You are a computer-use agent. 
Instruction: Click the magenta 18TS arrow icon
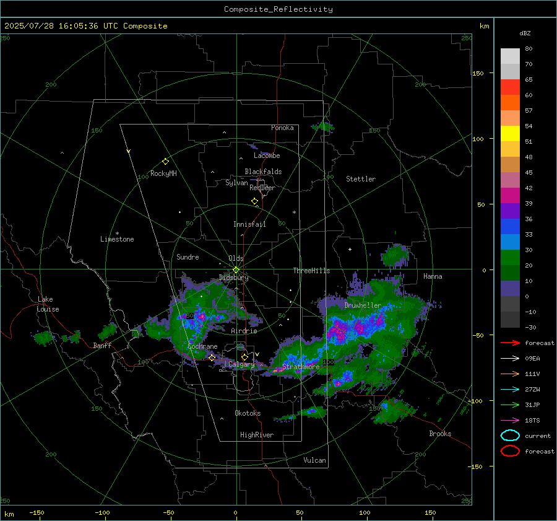[x=510, y=421]
